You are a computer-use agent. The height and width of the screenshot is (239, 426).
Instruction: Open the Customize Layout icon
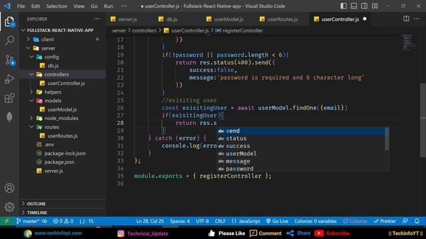click(375, 6)
